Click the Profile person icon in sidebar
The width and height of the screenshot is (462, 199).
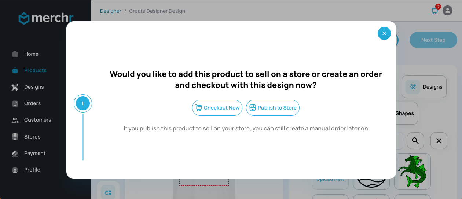[15, 170]
